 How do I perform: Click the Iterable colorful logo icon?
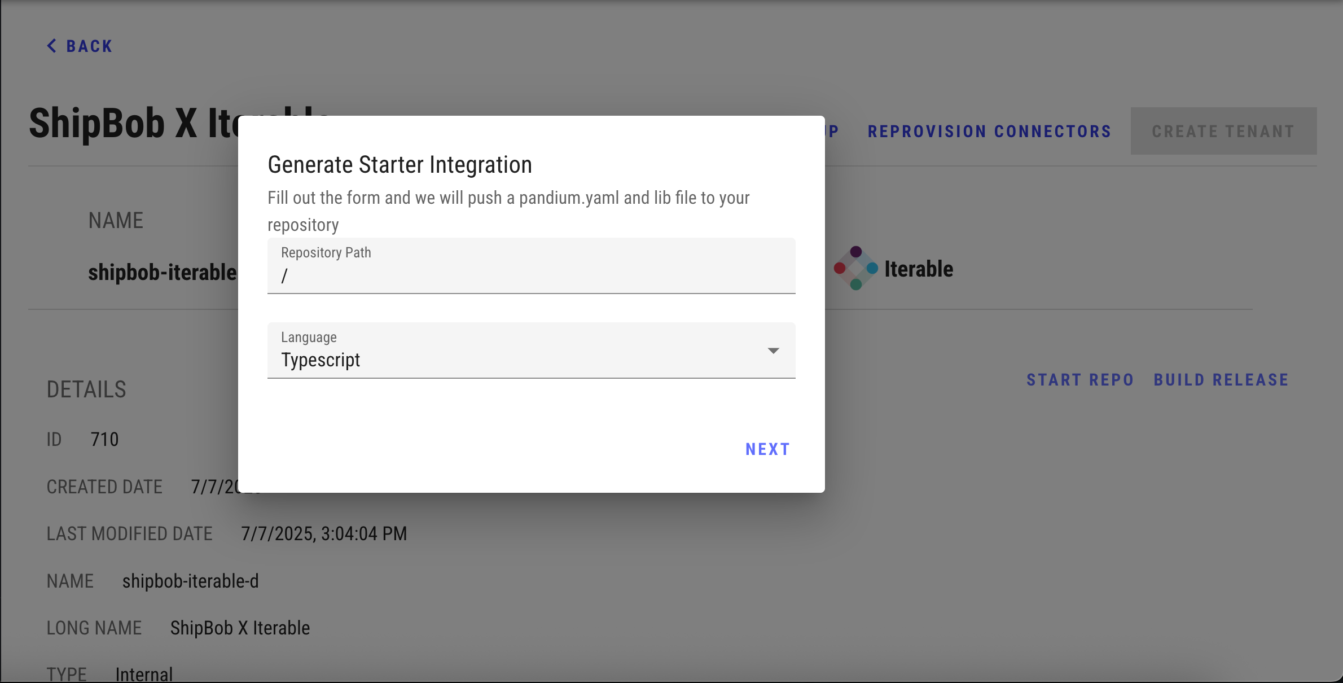pos(855,269)
